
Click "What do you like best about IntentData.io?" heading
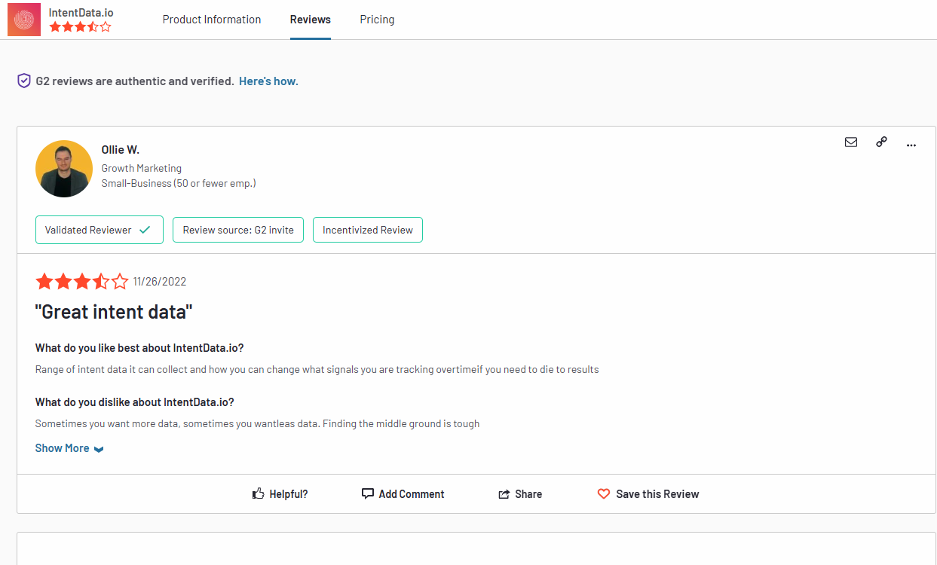139,348
